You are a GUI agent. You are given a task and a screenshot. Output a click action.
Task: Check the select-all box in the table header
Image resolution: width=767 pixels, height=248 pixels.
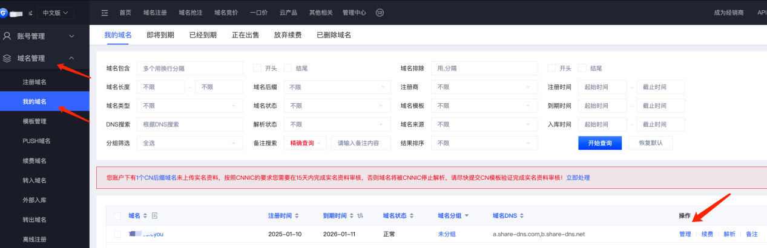[x=117, y=215]
